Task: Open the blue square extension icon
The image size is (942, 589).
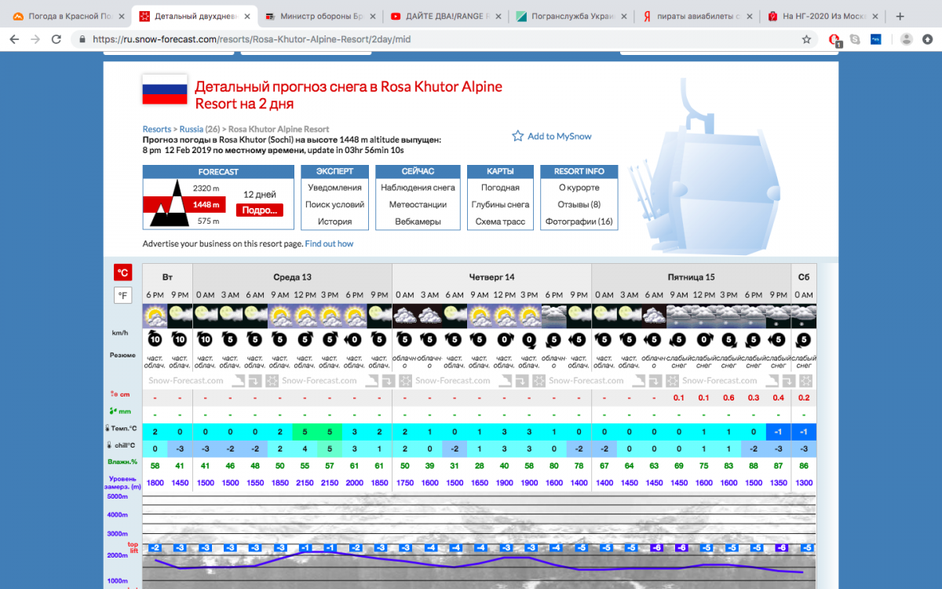Action: click(x=875, y=39)
